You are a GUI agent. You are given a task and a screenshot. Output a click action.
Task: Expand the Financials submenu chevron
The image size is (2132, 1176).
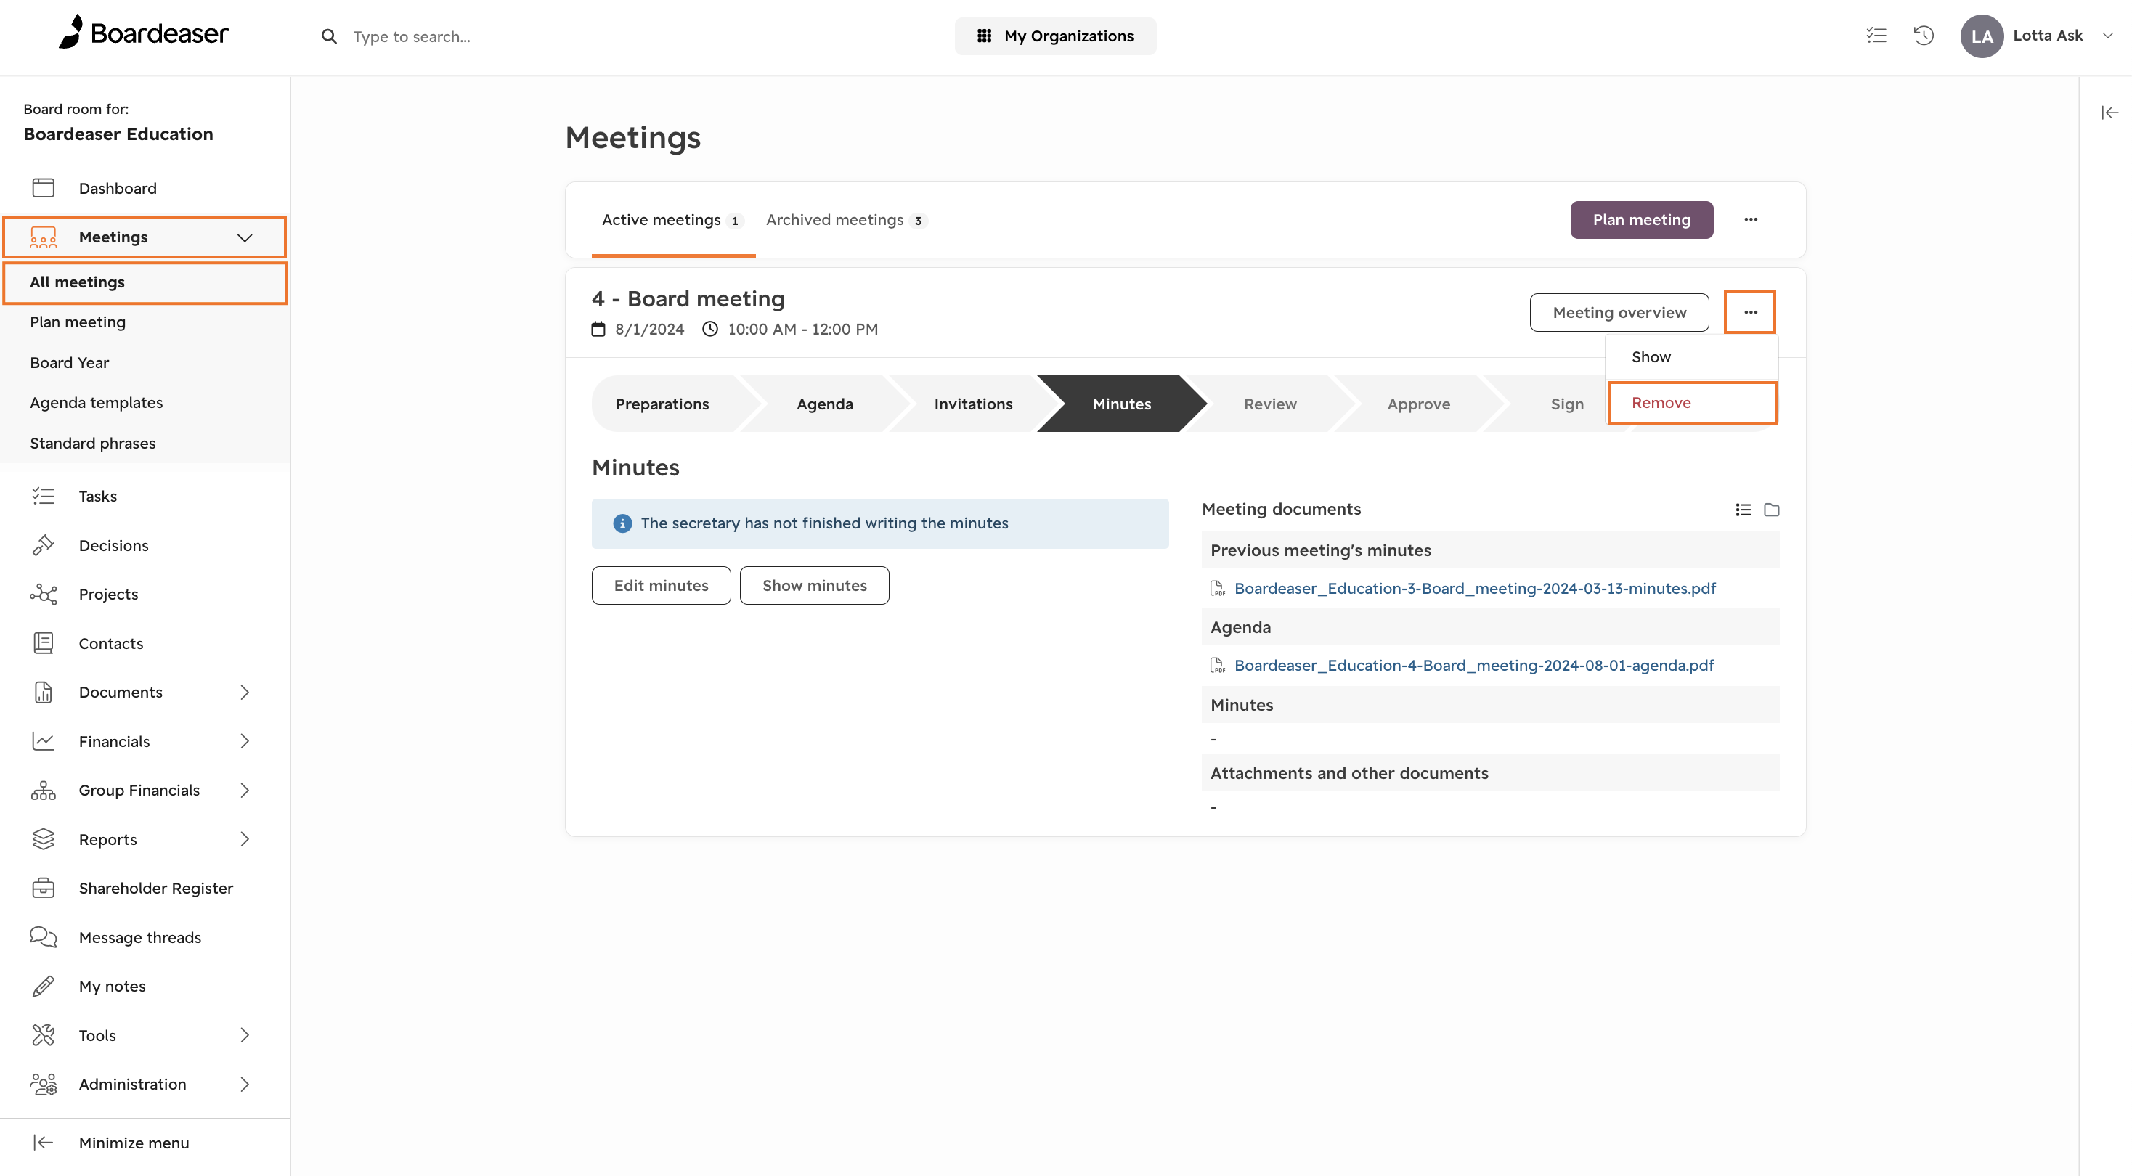[x=244, y=740]
